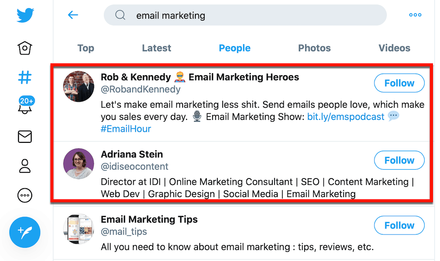This screenshot has height=261, width=440.
Task: Click the compose Tweet feather button
Action: click(25, 232)
